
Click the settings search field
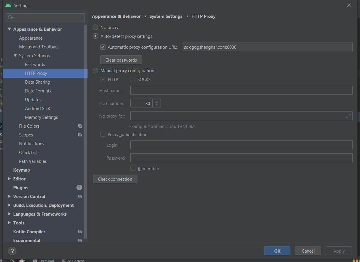click(x=45, y=18)
